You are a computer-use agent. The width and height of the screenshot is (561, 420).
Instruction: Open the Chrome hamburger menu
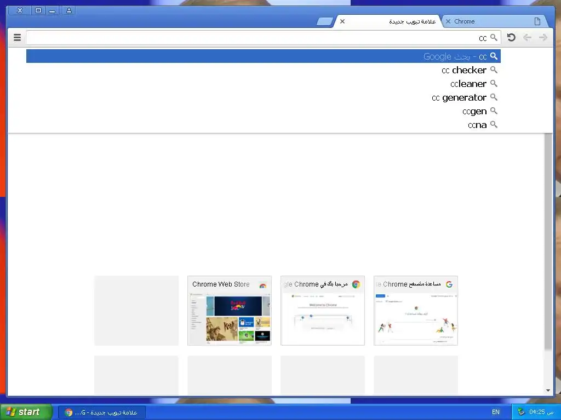(x=17, y=37)
